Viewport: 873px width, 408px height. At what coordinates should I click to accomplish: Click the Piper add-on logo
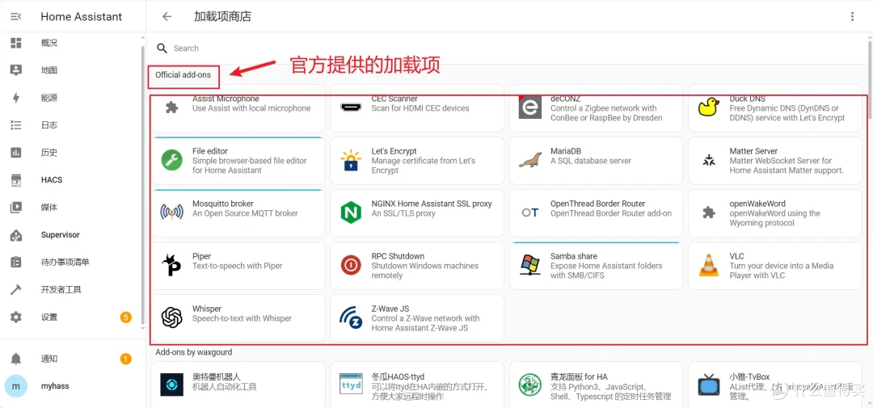pyautogui.click(x=171, y=266)
